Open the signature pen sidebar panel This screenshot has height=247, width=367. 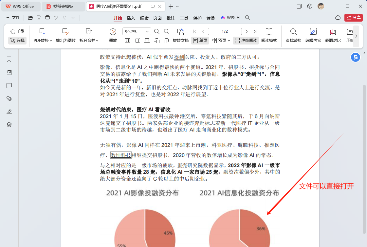[9, 112]
